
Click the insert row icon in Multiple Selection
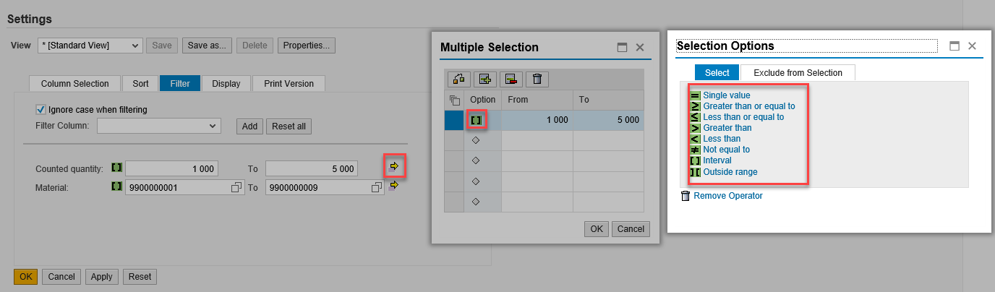click(x=484, y=80)
